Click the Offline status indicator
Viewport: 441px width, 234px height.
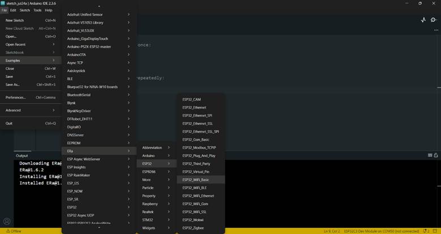coord(14,231)
